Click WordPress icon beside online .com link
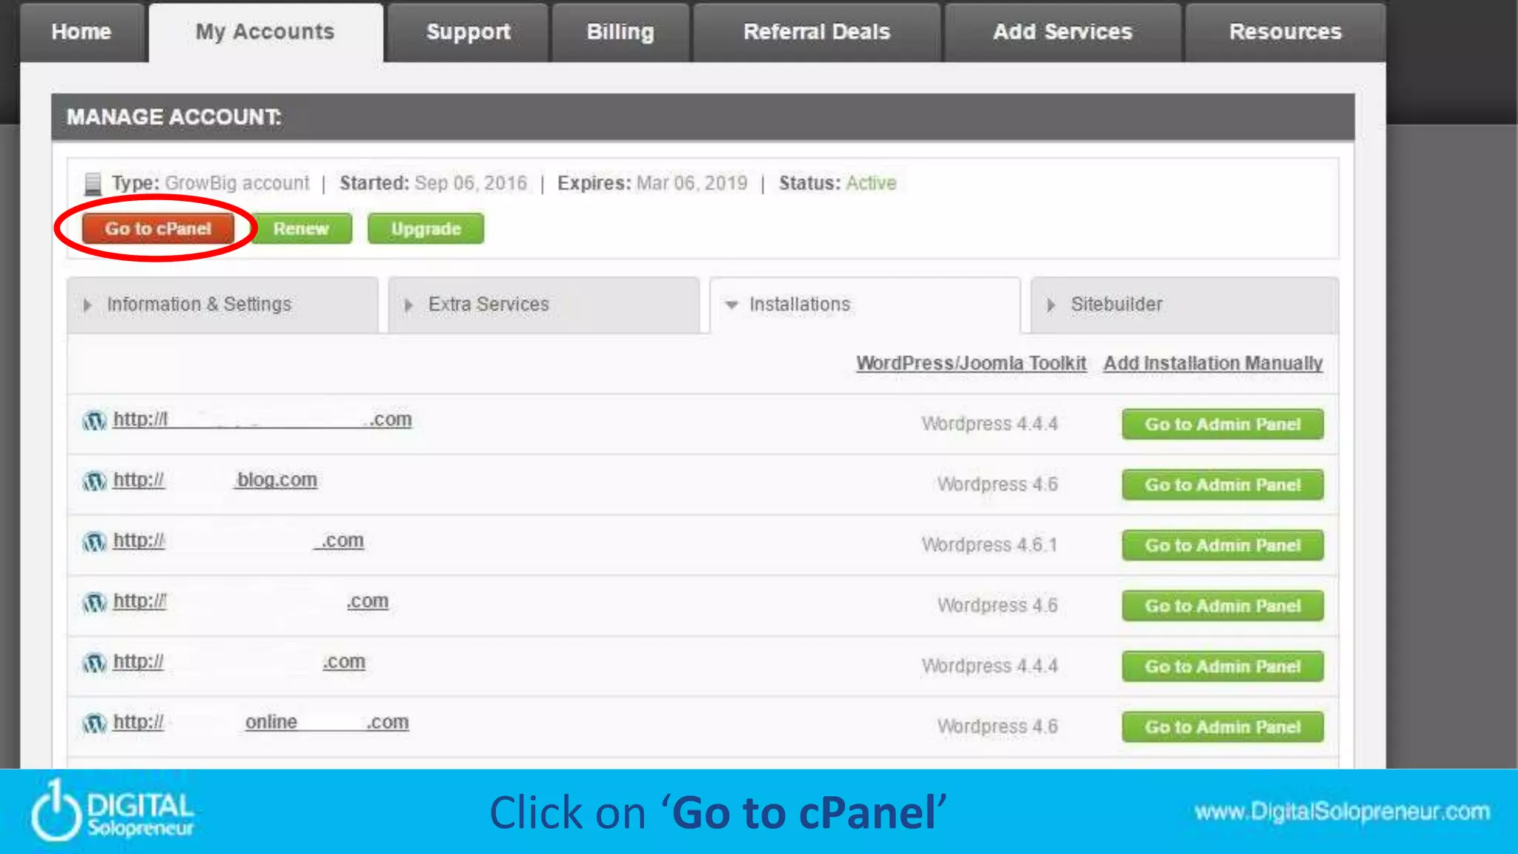Screen dimensions: 1518x854 [94, 724]
